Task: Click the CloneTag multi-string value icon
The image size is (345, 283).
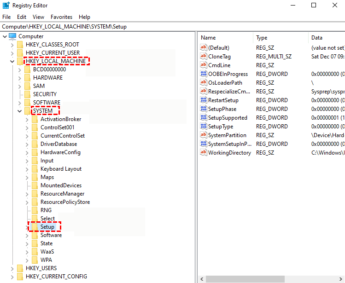Action: (204, 56)
